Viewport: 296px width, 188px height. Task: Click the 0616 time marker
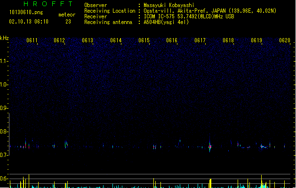[172, 40]
